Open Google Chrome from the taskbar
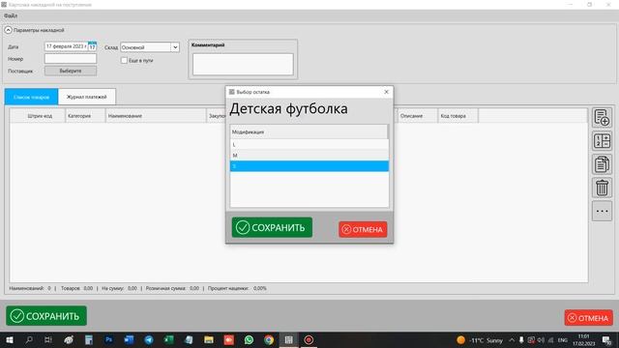The width and height of the screenshot is (619, 348). pyautogui.click(x=269, y=339)
